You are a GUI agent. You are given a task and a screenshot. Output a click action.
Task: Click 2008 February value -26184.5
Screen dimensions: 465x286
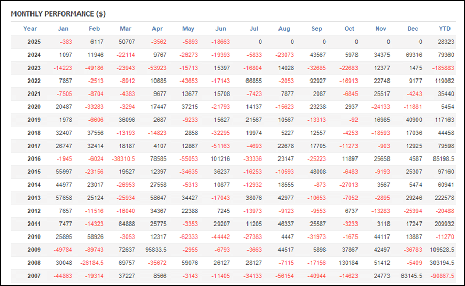[x=92, y=263]
